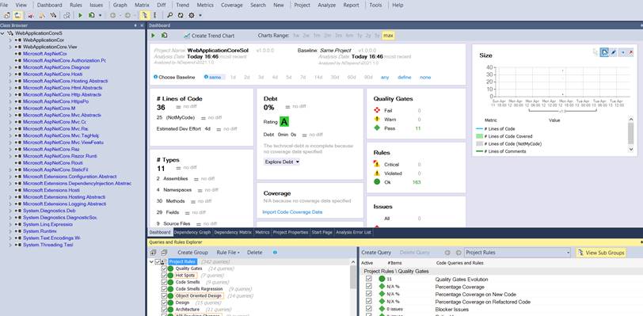
Task: Uncheck the Quality Gates group checkbox
Action: coord(165,268)
